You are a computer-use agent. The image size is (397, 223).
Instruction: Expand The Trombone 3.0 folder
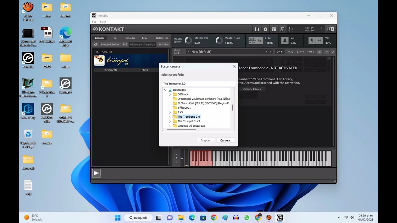coord(170,117)
